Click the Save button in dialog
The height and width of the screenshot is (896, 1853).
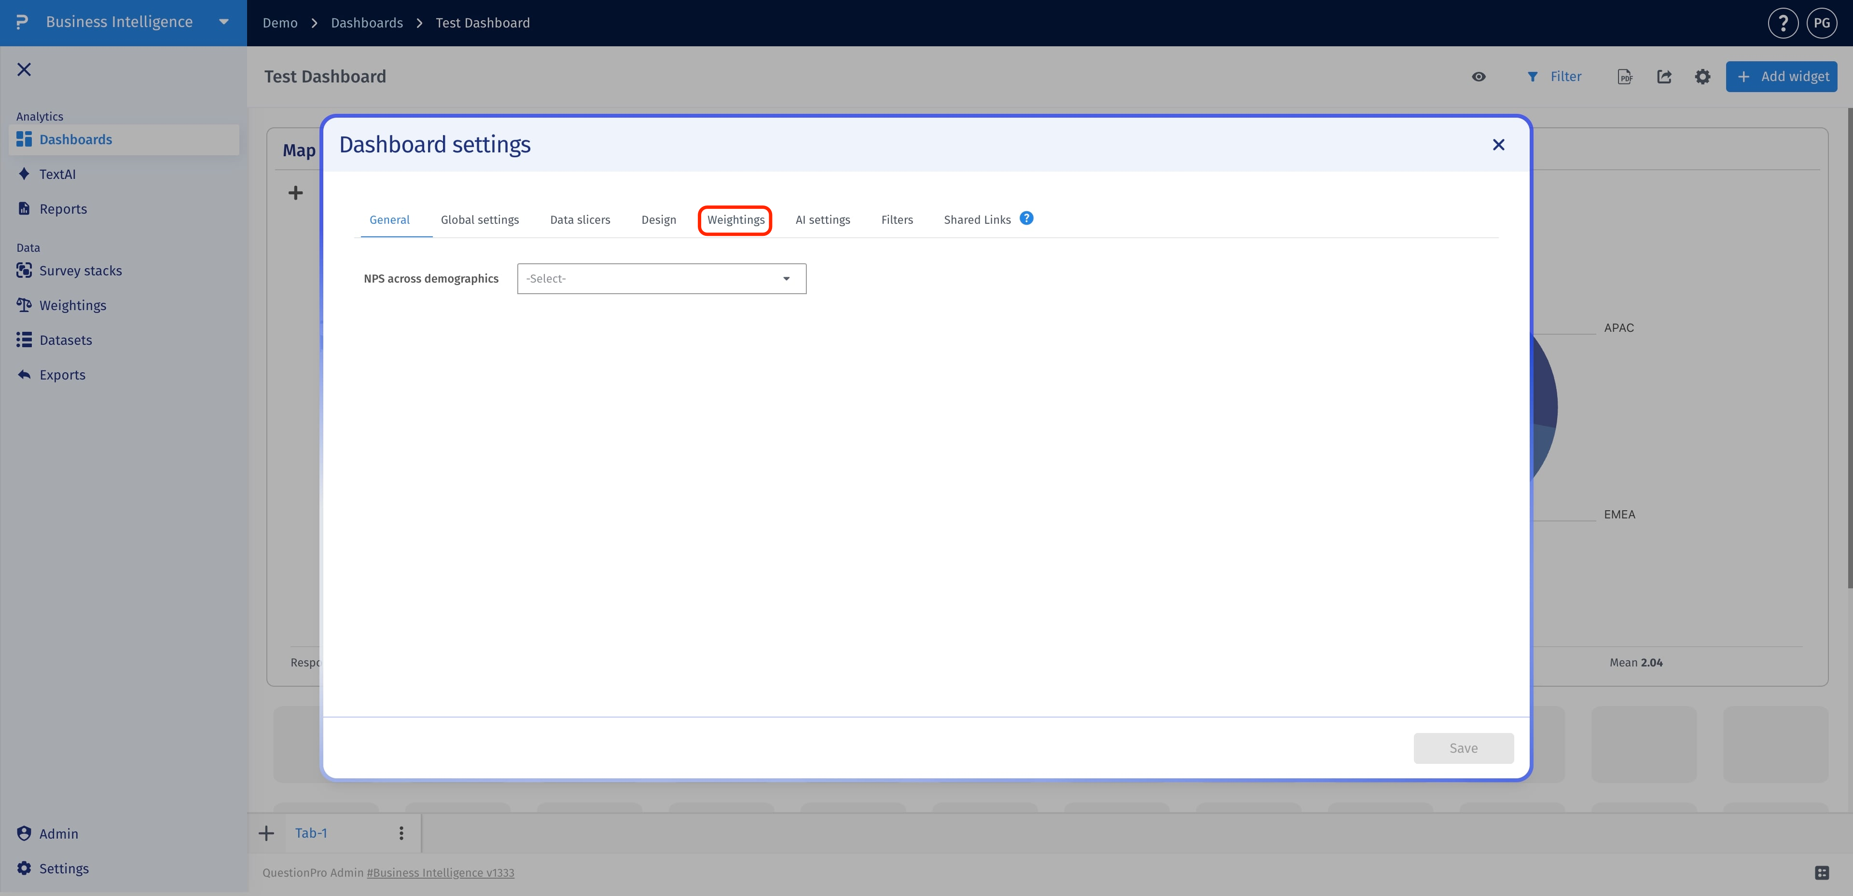1463,748
